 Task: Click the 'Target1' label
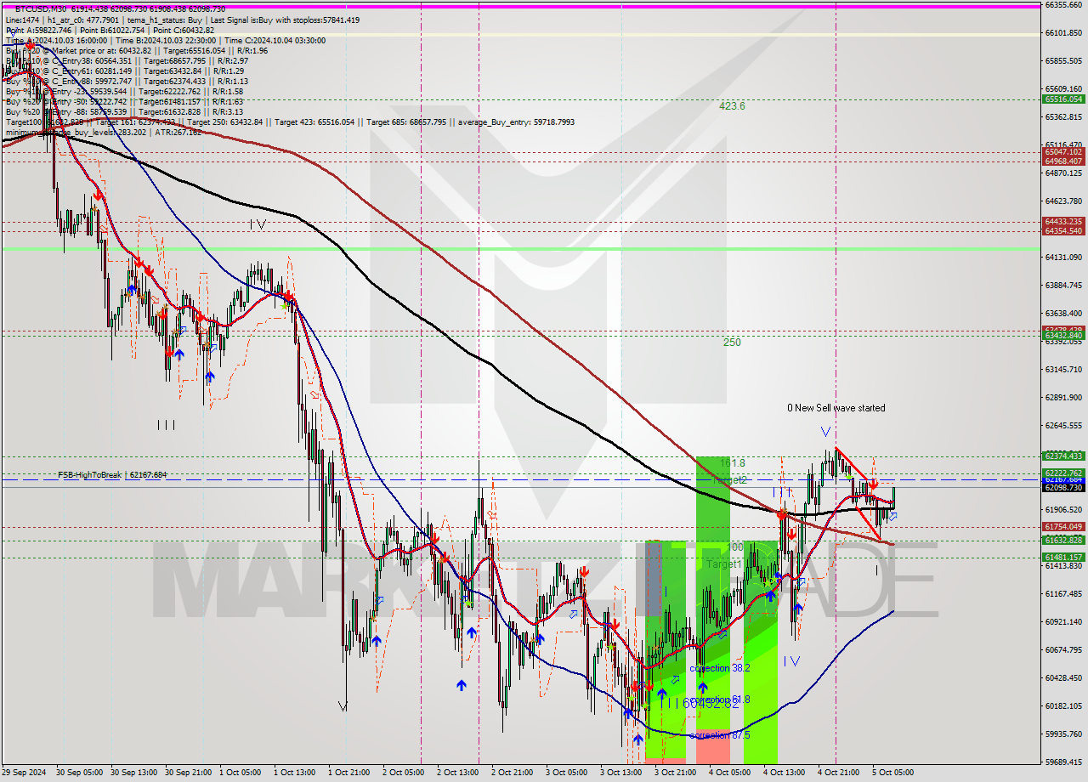(x=724, y=564)
